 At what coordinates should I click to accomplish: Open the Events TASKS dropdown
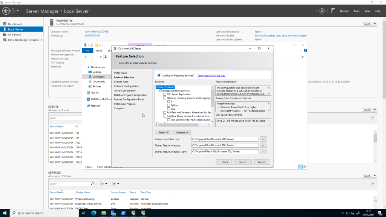coord(369,110)
